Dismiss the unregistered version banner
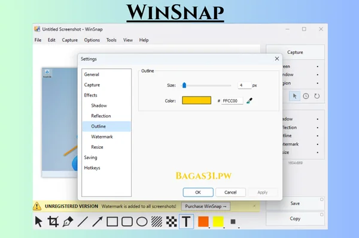359x238 pixels. tap(254, 206)
